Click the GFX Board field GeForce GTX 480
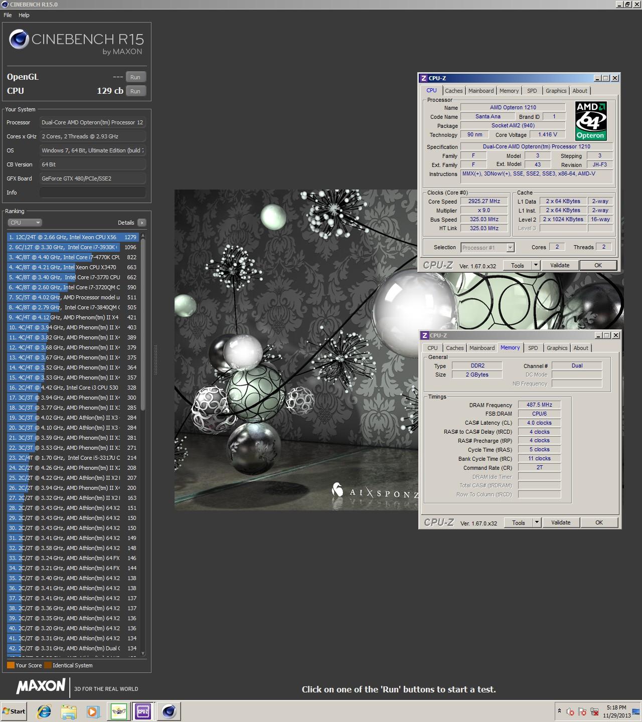The width and height of the screenshot is (642, 722). (93, 178)
